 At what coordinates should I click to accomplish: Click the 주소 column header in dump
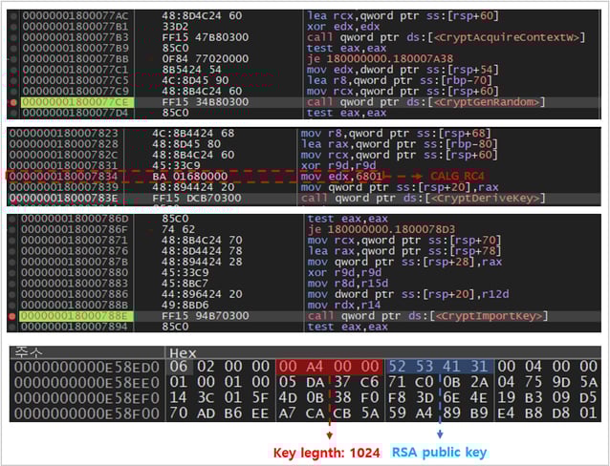pyautogui.click(x=27, y=353)
